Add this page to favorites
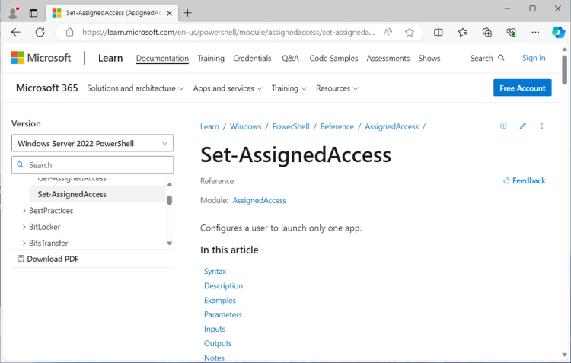Viewport: 571px width, 363px height. click(410, 33)
